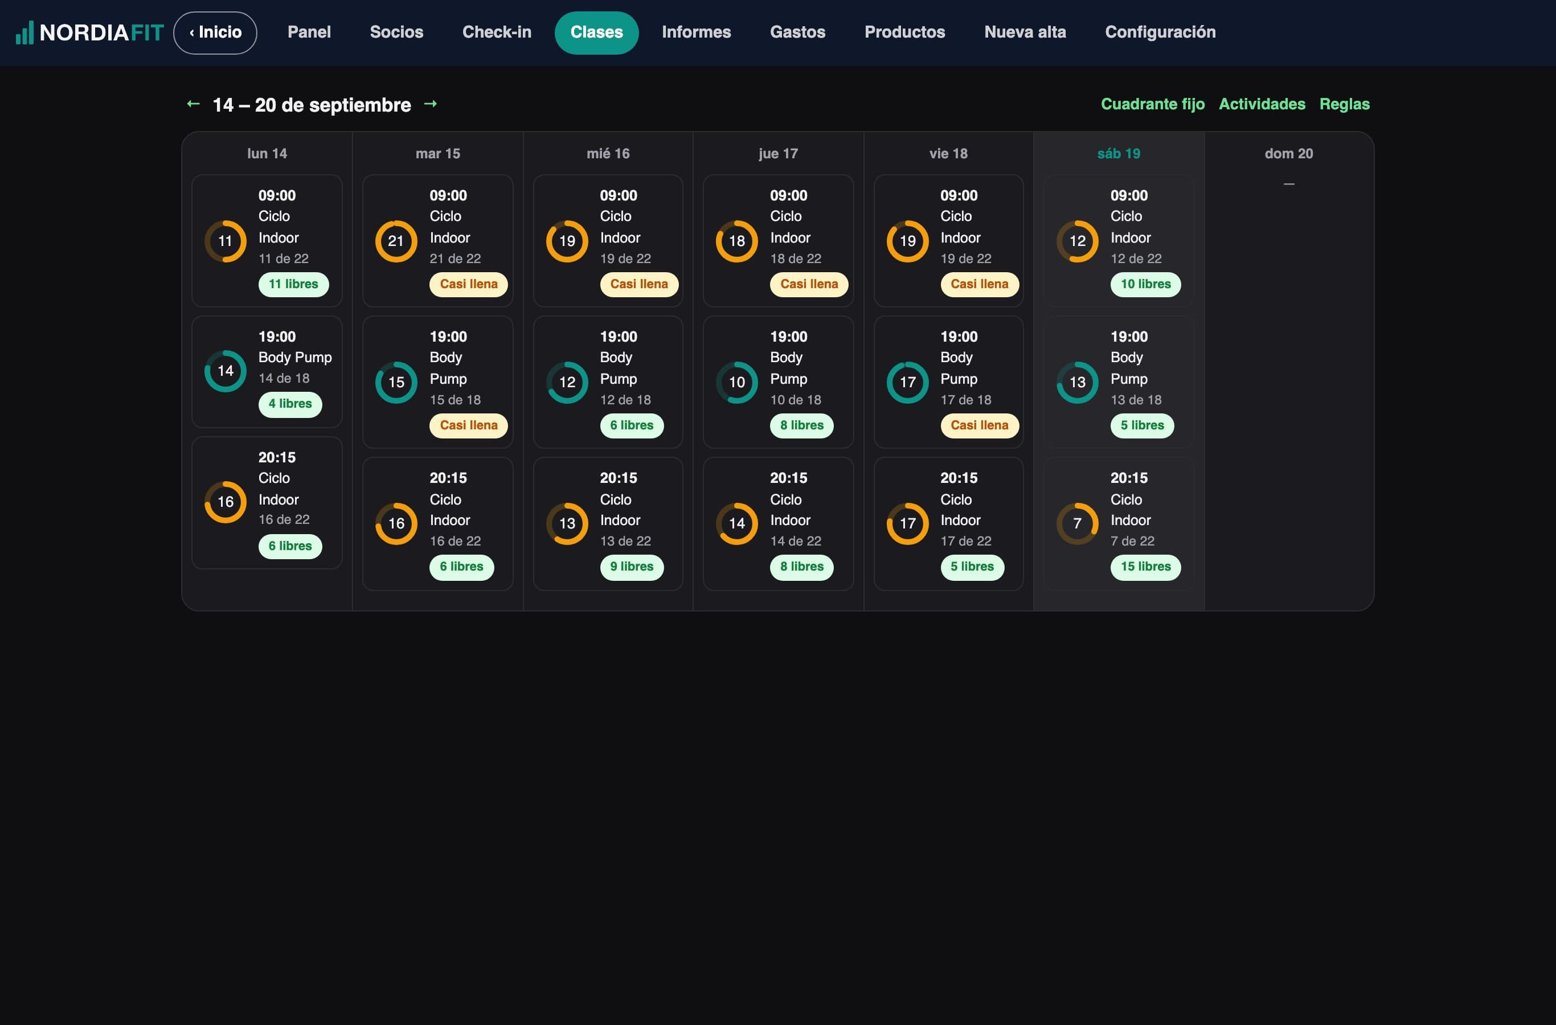Click the 4 libres badge on Monday

(x=290, y=404)
